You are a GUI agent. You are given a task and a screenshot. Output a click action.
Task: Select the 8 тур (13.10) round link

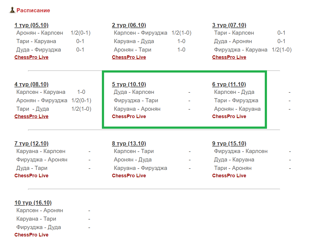(129, 144)
